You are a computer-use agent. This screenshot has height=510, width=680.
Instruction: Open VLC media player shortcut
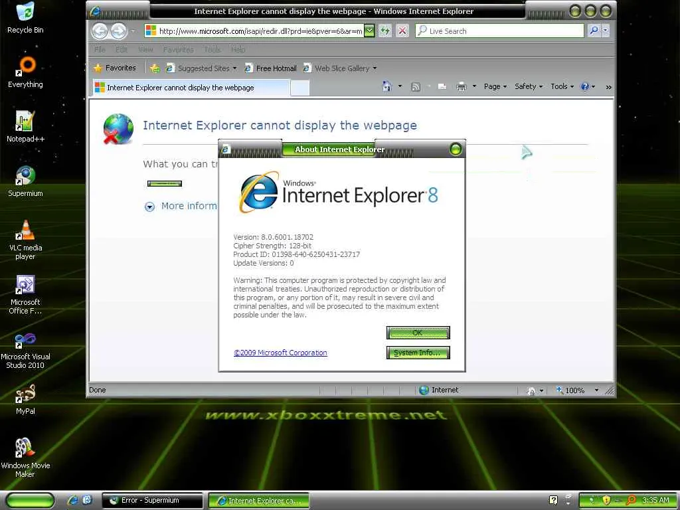pyautogui.click(x=25, y=240)
